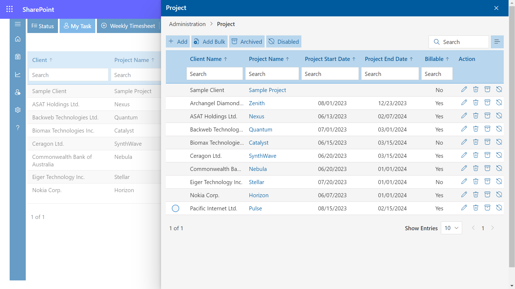Open the Weekly Timesheet tab

[128, 26]
